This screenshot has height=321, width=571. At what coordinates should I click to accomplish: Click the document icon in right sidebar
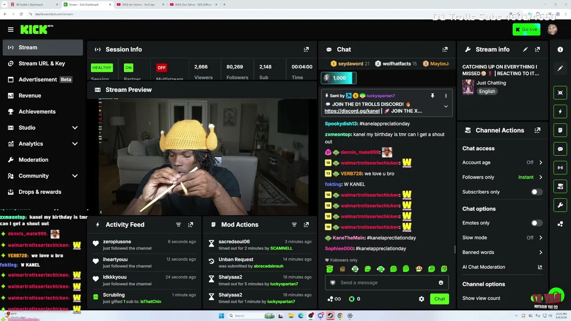click(x=560, y=130)
